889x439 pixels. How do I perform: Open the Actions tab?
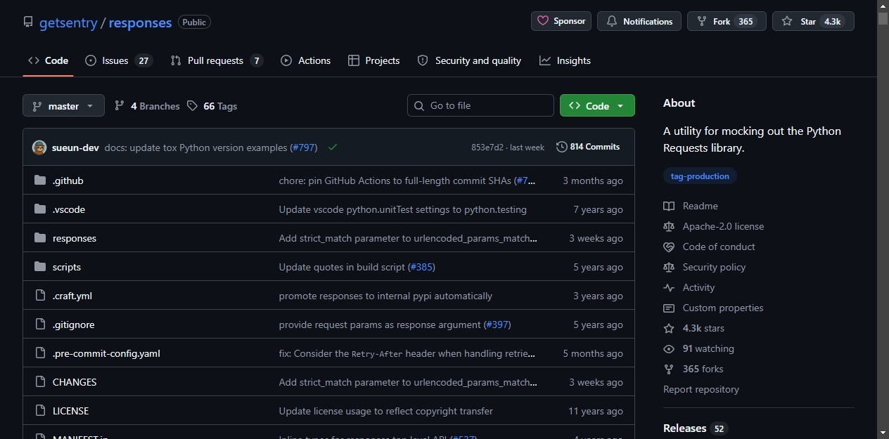point(305,60)
